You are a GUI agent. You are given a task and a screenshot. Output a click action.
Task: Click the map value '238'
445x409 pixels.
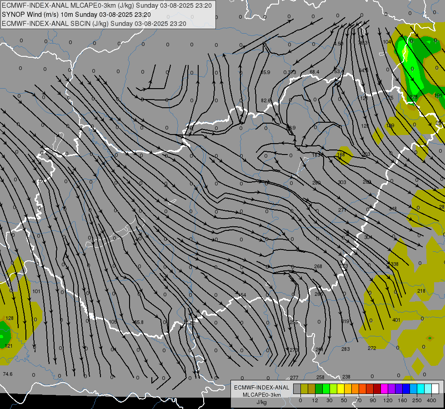coord(346,377)
